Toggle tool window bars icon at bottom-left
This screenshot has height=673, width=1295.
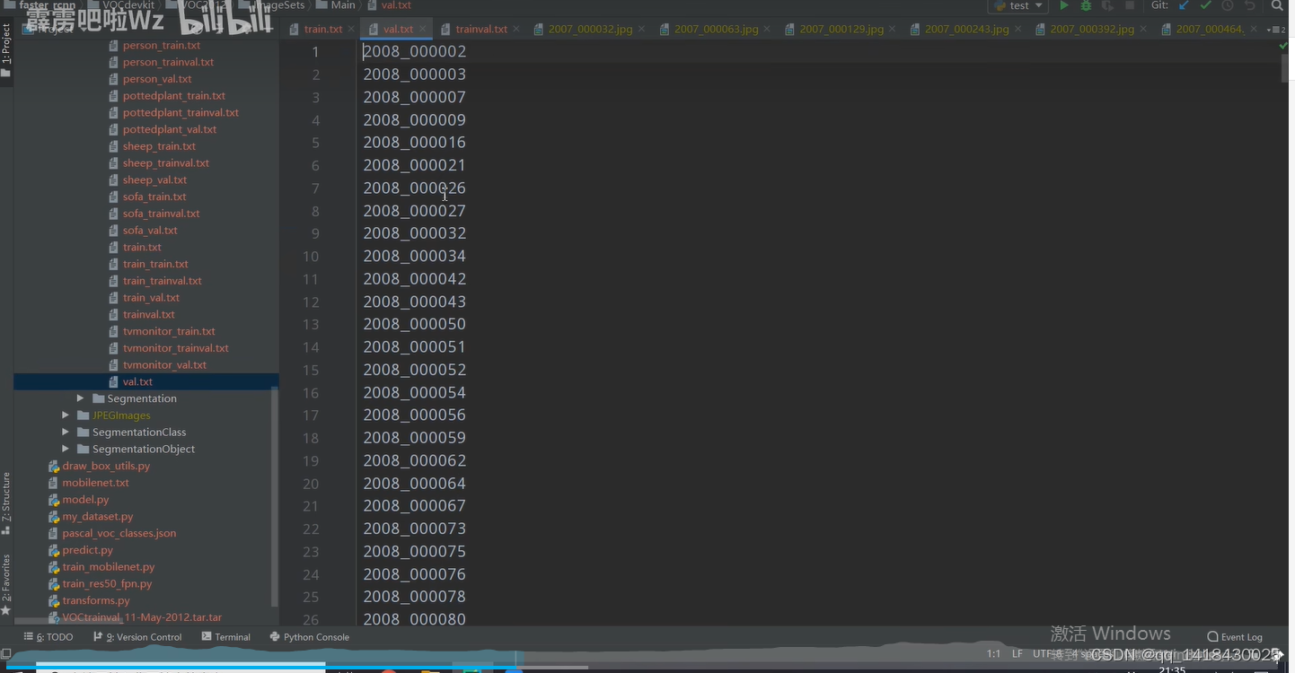coord(6,653)
